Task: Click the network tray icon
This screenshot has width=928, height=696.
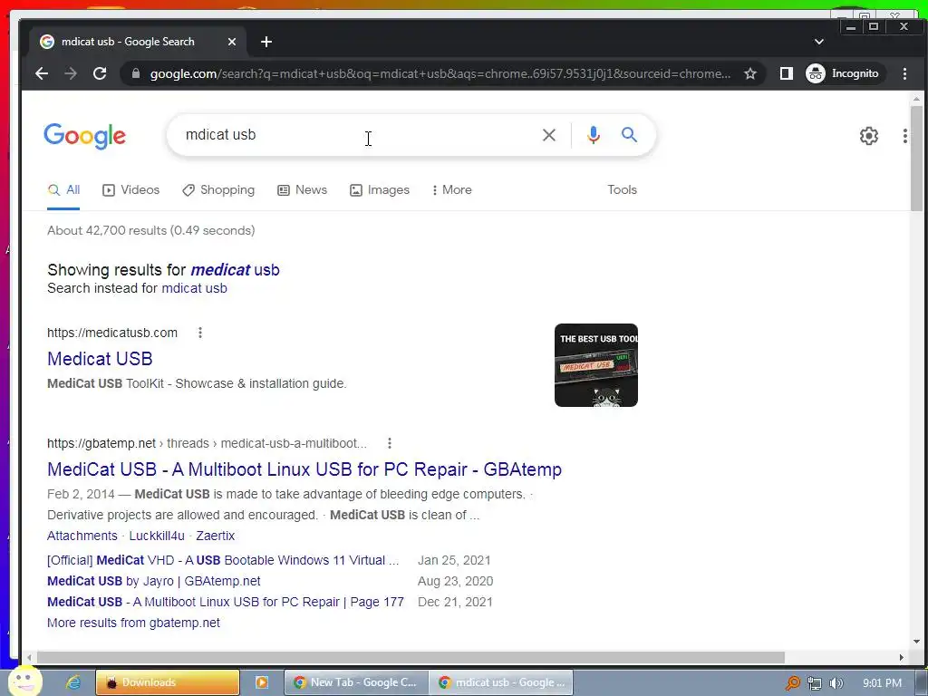Action: click(x=815, y=683)
